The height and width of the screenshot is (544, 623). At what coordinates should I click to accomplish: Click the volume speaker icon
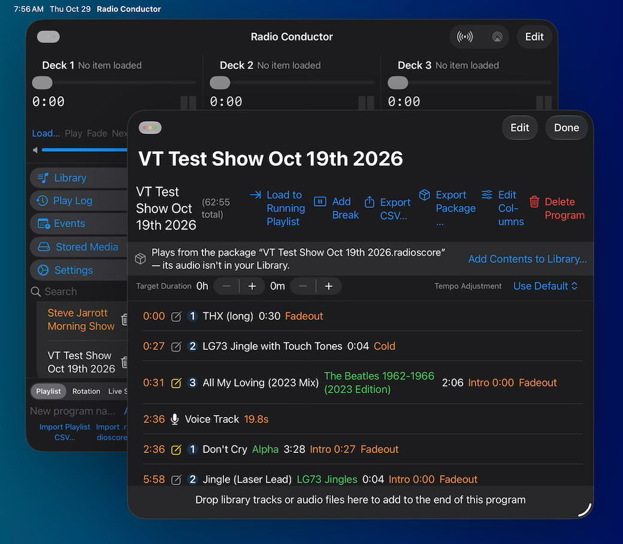(35, 150)
